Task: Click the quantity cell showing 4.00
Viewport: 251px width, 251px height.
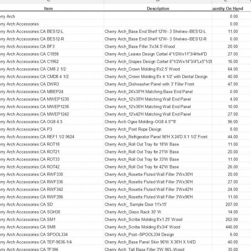Action: point(225,99)
